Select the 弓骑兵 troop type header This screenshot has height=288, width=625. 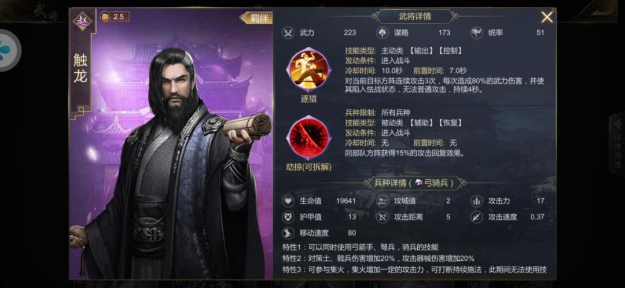[x=414, y=183]
